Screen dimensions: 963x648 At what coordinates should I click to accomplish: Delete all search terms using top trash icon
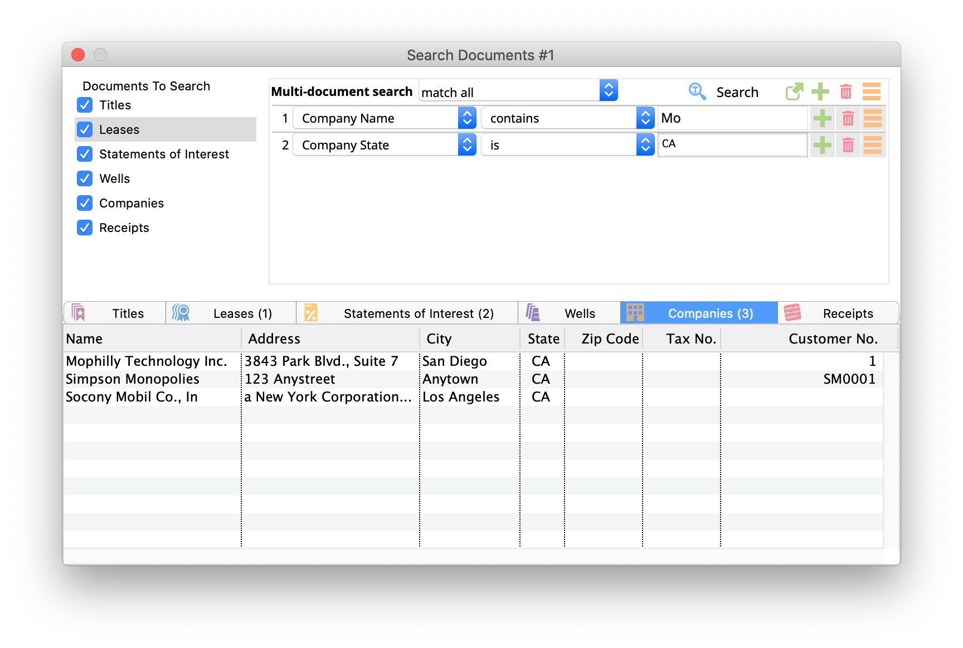846,91
